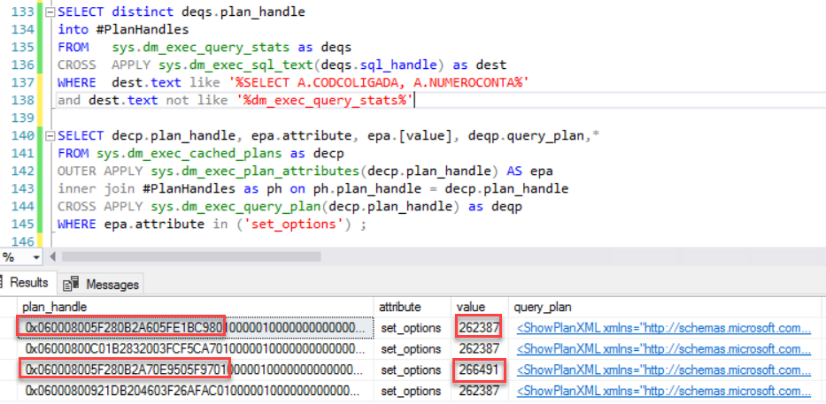The width and height of the screenshot is (826, 404).
Task: Switch to the Messages tab
Action: 112,284
